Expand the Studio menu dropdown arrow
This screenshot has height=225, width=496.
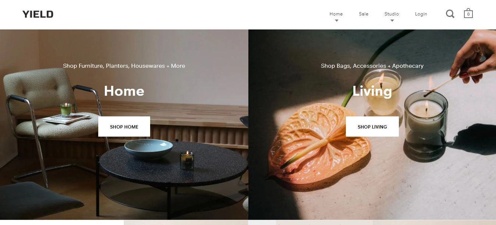[x=392, y=21]
